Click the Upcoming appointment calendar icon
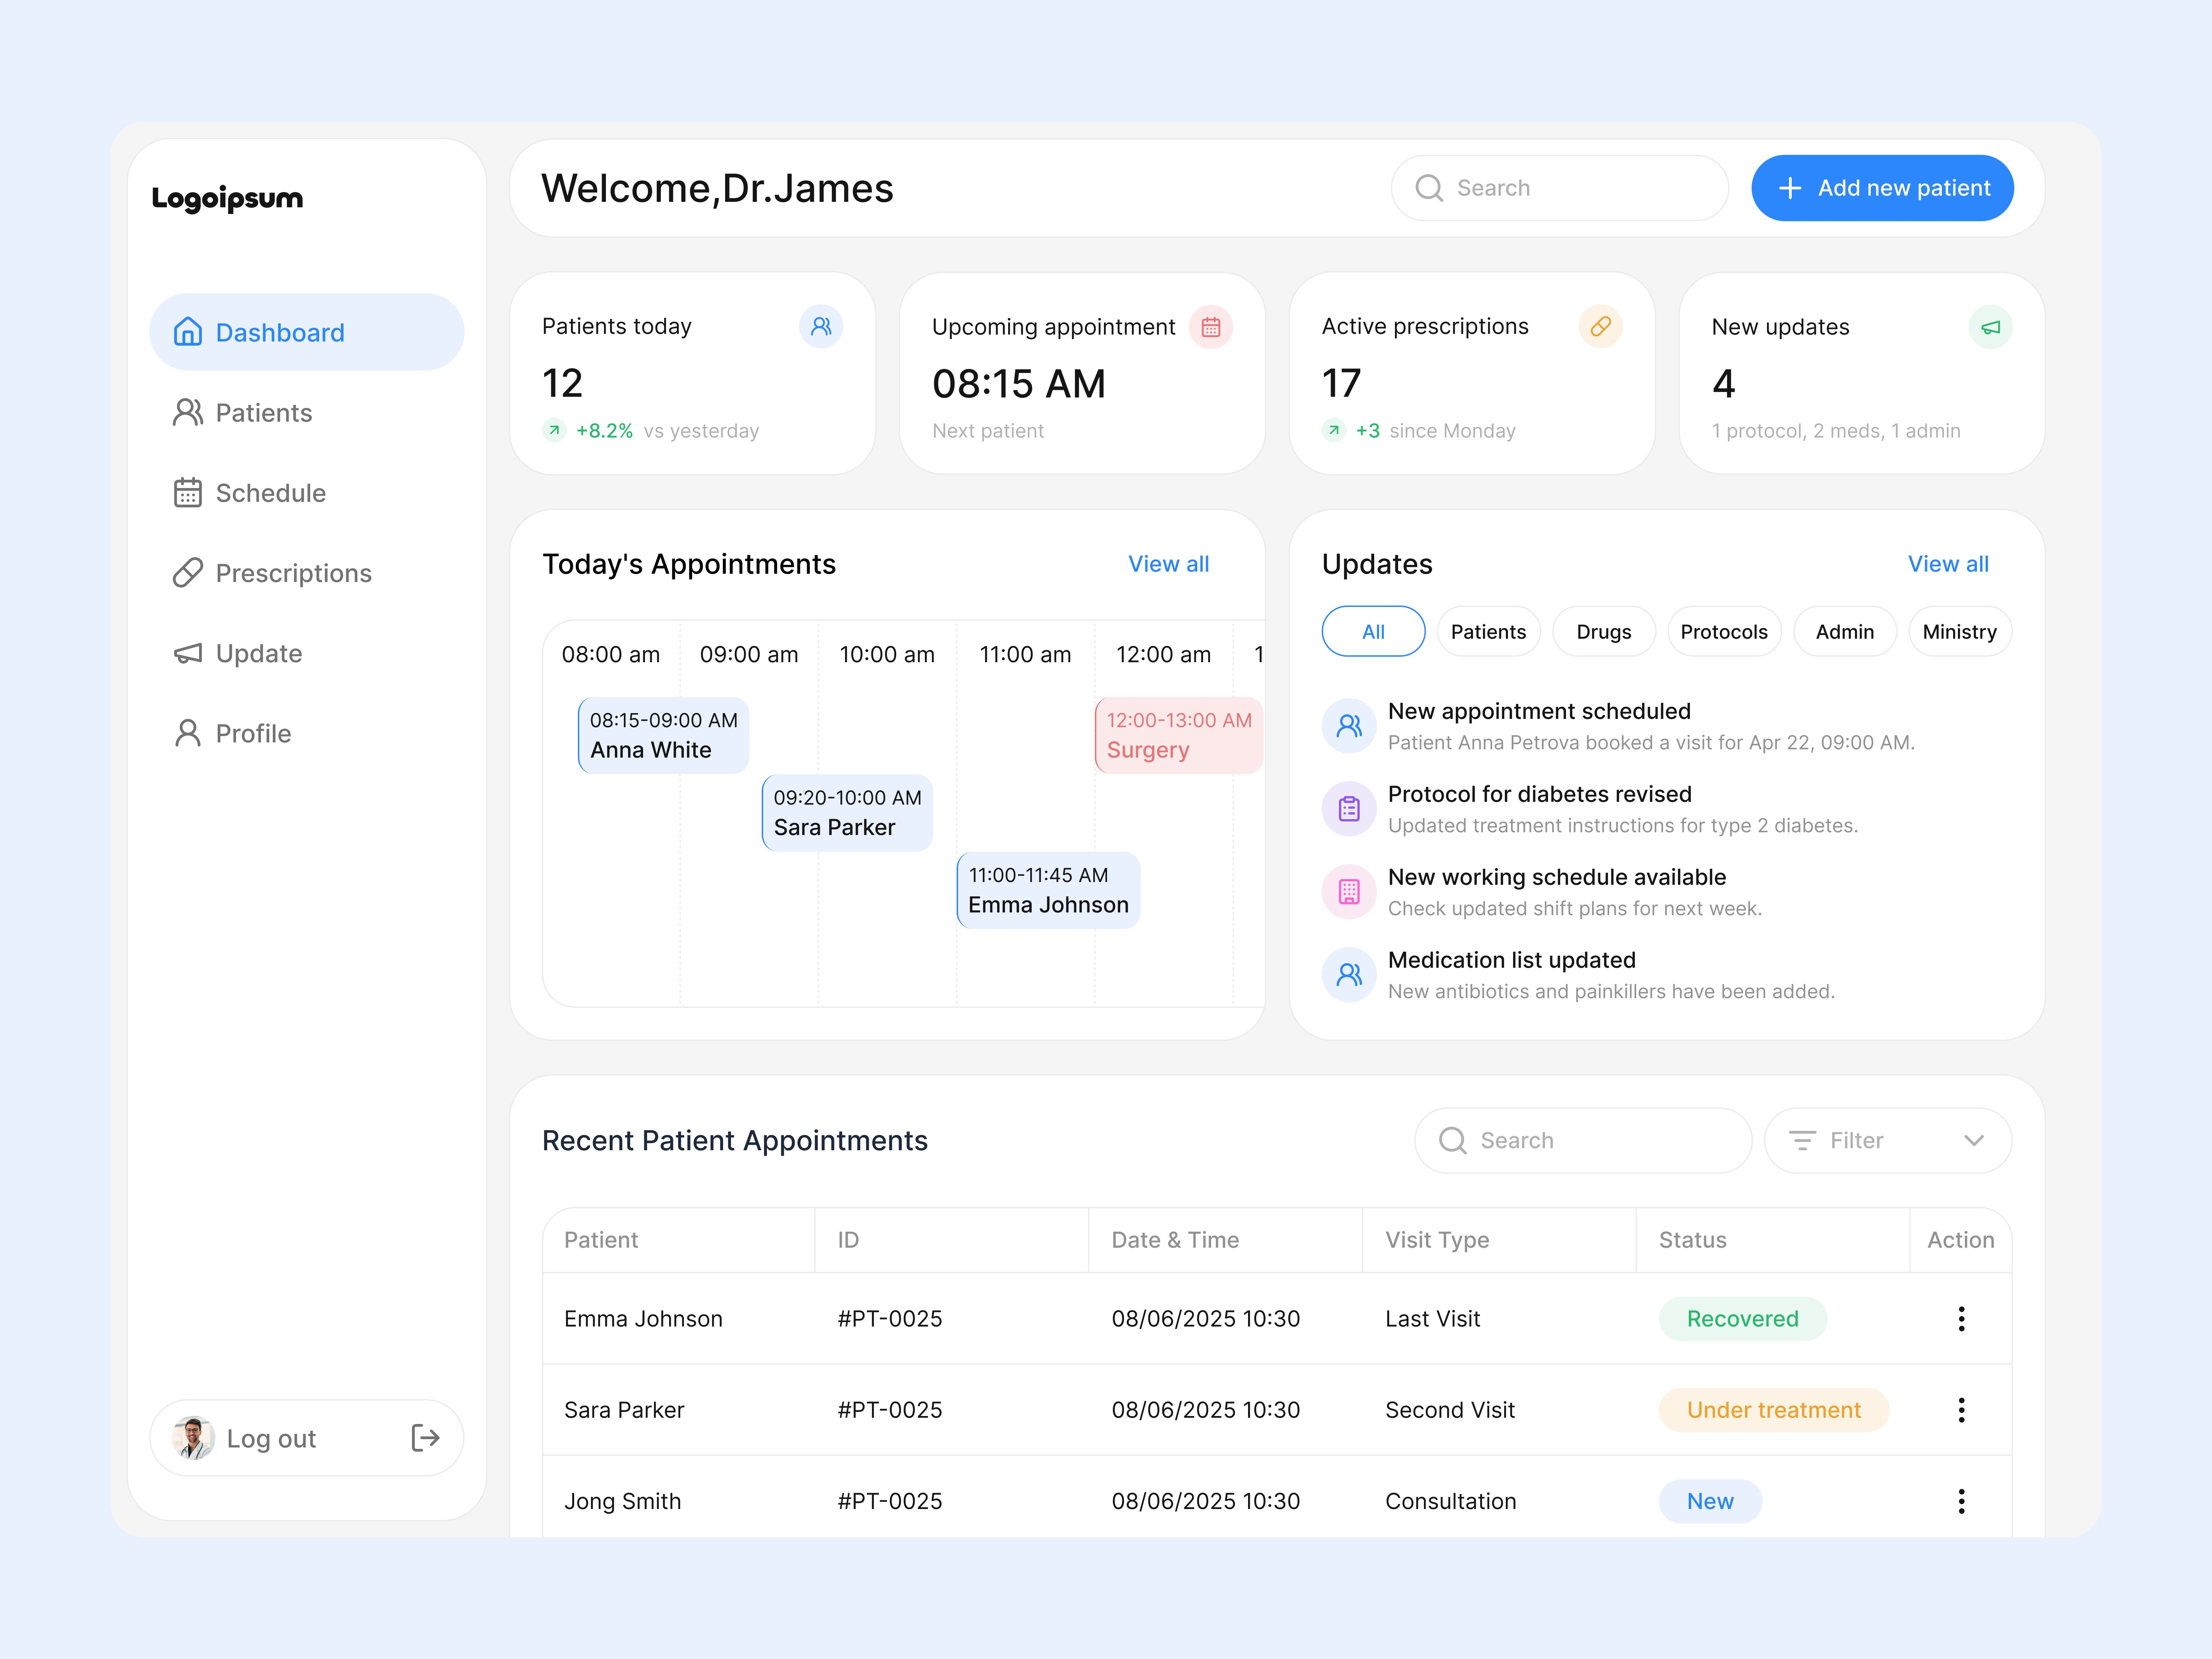2212x1659 pixels. [x=1211, y=327]
